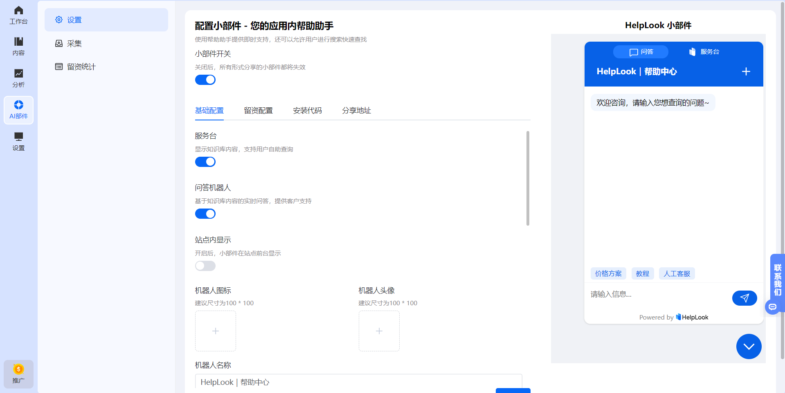Open the 推广 icon at bottom left

coord(18,373)
